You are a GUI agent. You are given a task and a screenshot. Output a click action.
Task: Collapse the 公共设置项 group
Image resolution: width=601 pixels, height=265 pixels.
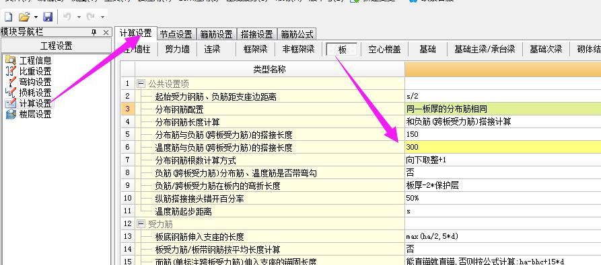141,84
